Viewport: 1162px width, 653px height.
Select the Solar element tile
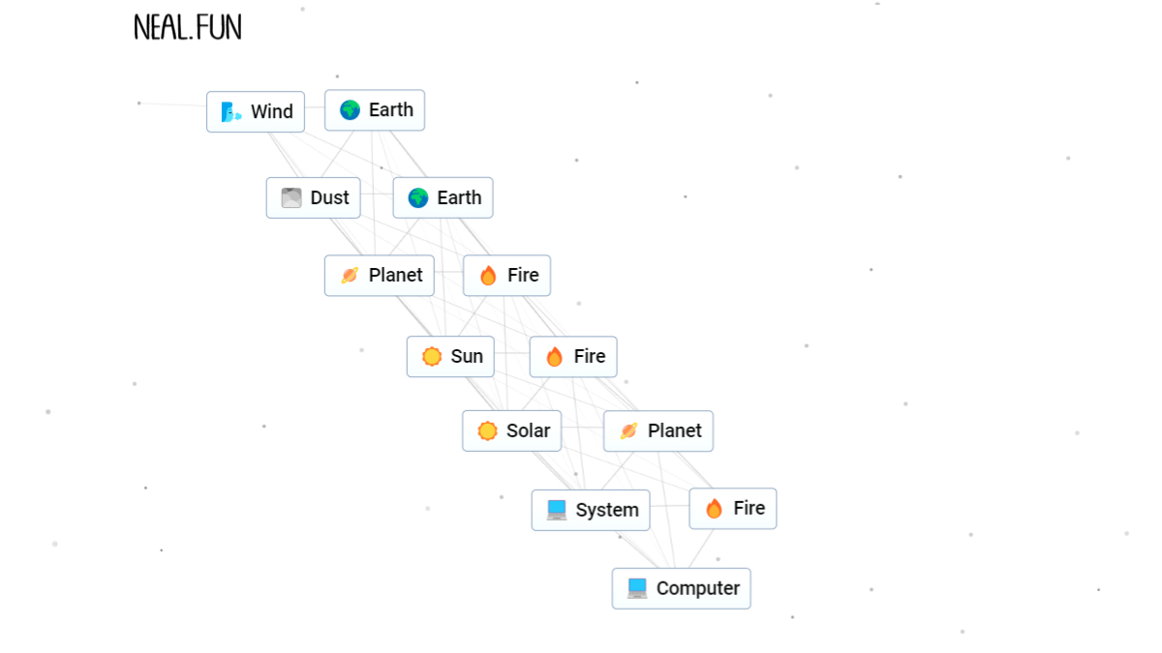point(511,430)
